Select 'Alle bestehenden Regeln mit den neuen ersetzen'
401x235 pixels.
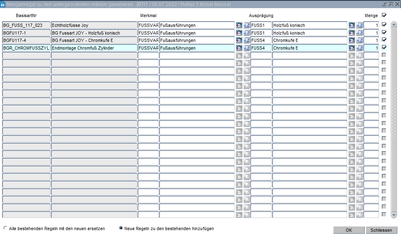5,228
